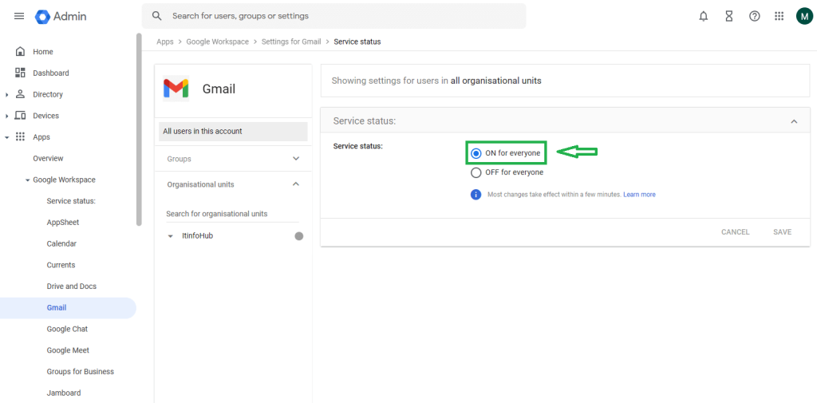The height and width of the screenshot is (403, 817).
Task: Open Currents settings
Action: click(61, 265)
